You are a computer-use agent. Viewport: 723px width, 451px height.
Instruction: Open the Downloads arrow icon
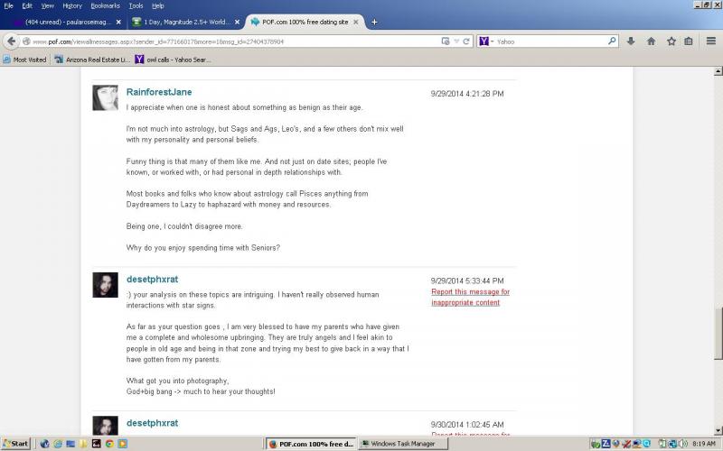[631, 41]
